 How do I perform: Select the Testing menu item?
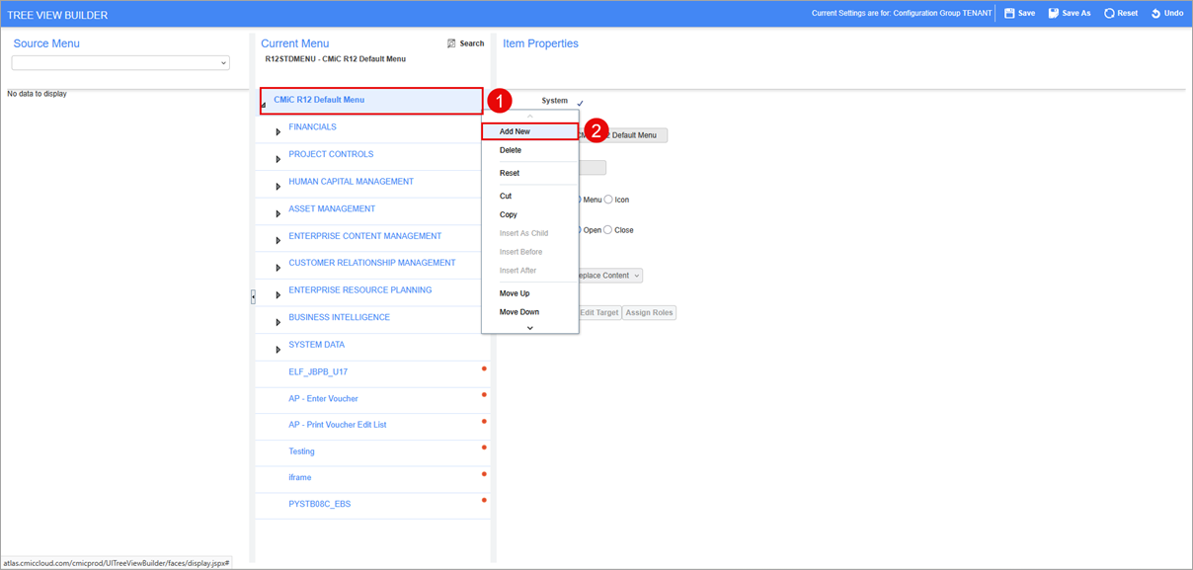[x=301, y=451]
